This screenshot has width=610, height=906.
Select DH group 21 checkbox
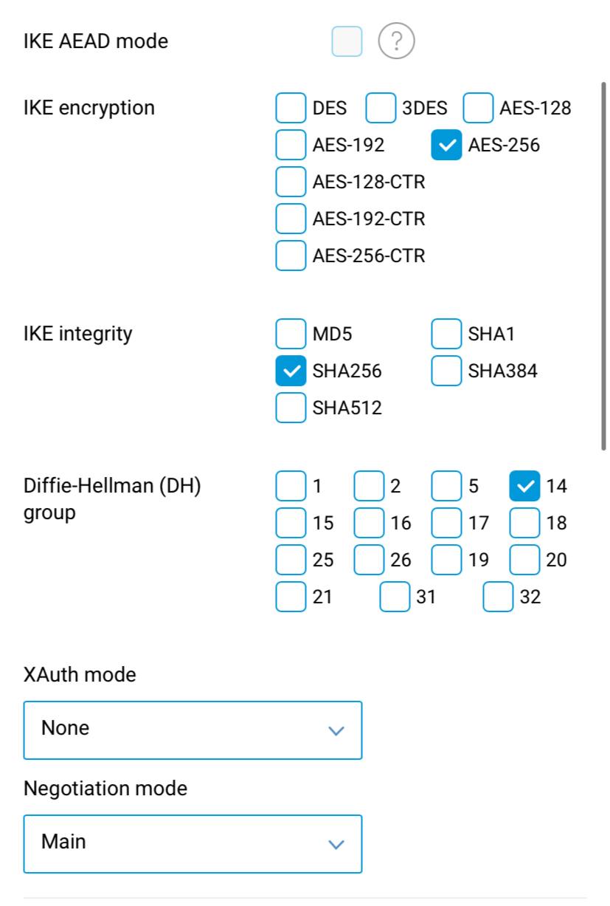coord(291,597)
